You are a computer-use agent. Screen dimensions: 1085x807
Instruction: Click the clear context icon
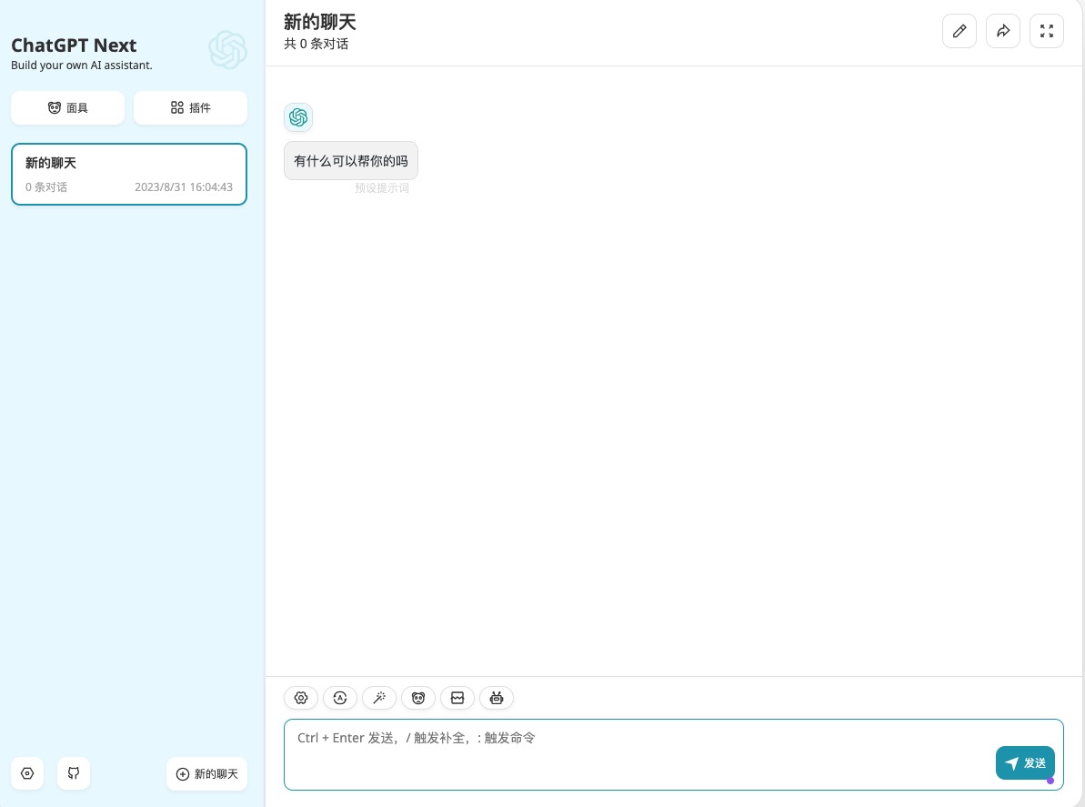pos(457,698)
